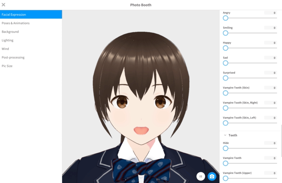
Task: Click the teeth Hide value field
Action: [270, 143]
